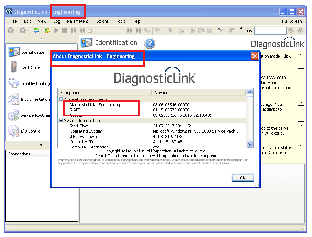Image resolution: width=312 pixels, height=237 pixels.
Task: Dismiss the message beside 'VC-MAN-0010'
Action: (x=301, y=71)
